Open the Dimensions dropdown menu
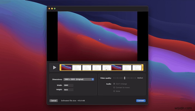Image resolution: width=195 pixels, height=111 pixels. click(79, 79)
